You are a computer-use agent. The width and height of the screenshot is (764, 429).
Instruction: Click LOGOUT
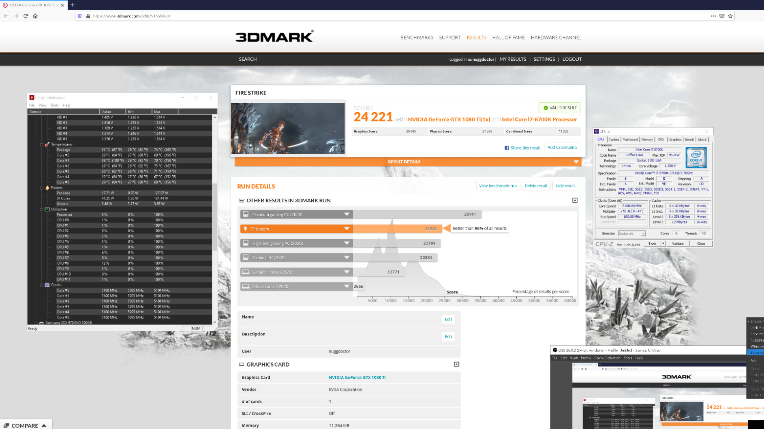click(572, 59)
